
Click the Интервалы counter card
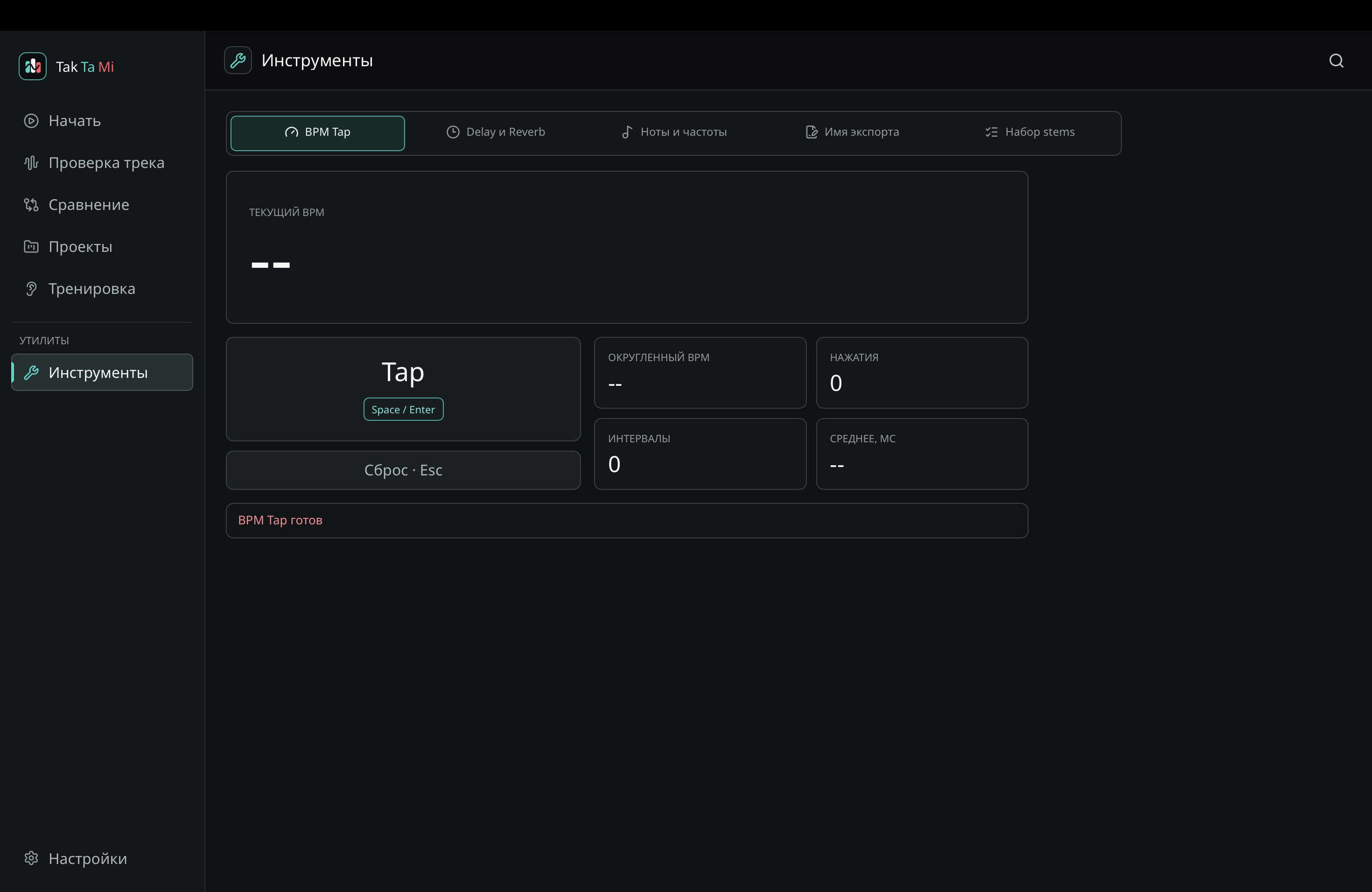700,454
